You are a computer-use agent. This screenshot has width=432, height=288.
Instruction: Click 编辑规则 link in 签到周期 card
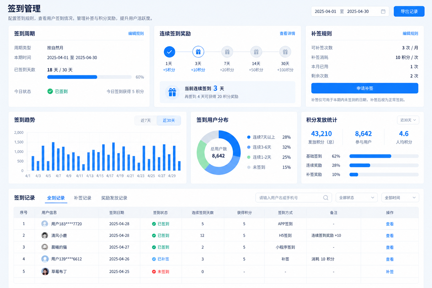pos(136,33)
